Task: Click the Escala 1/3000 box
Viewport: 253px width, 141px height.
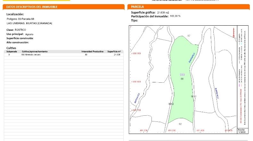Action: (x=242, y=131)
